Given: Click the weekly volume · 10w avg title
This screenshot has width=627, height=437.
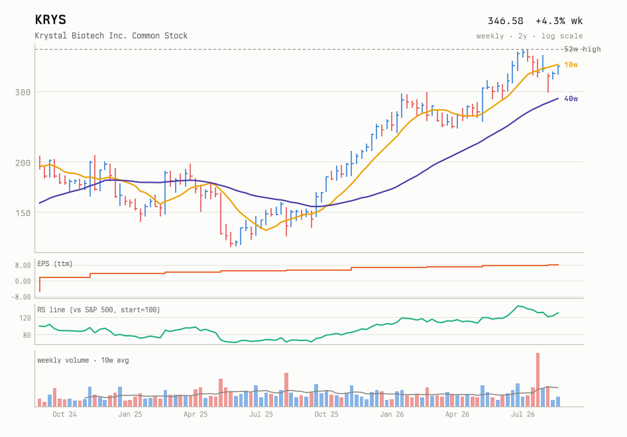Looking at the screenshot, I should click(x=83, y=360).
